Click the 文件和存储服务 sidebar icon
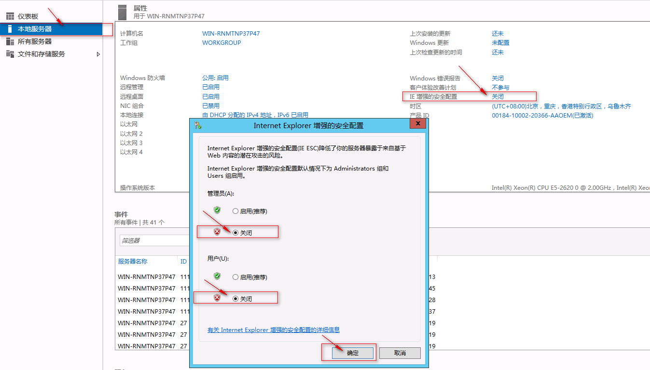Image resolution: width=650 pixels, height=370 pixels. click(10, 54)
